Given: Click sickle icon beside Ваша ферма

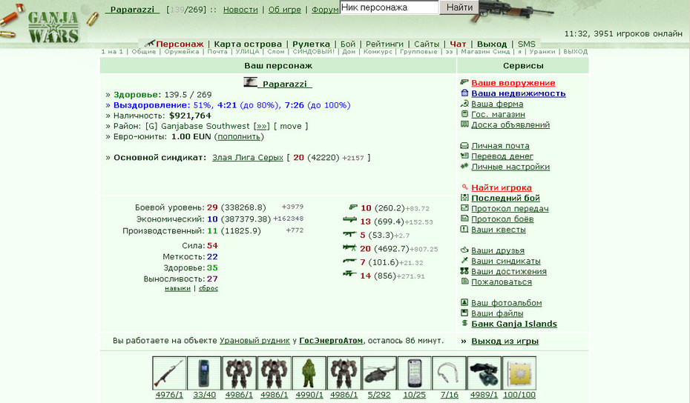Looking at the screenshot, I should 464,103.
